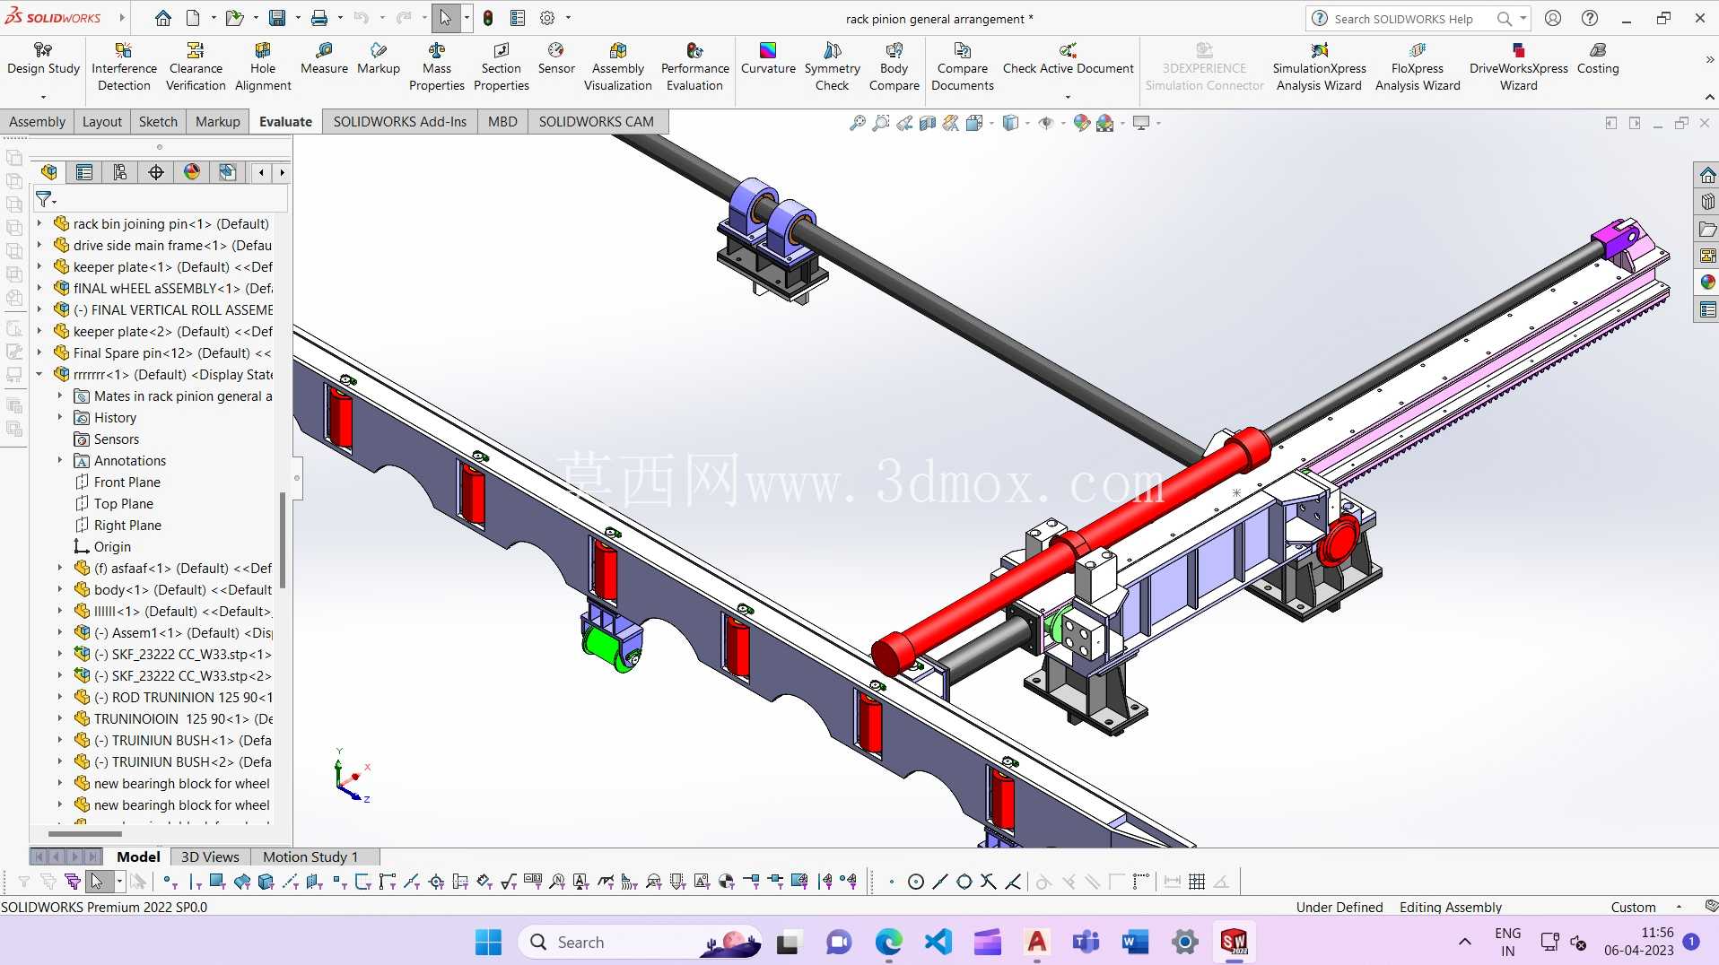Open the Body Compare tool
The height and width of the screenshot is (965, 1719).
(894, 67)
